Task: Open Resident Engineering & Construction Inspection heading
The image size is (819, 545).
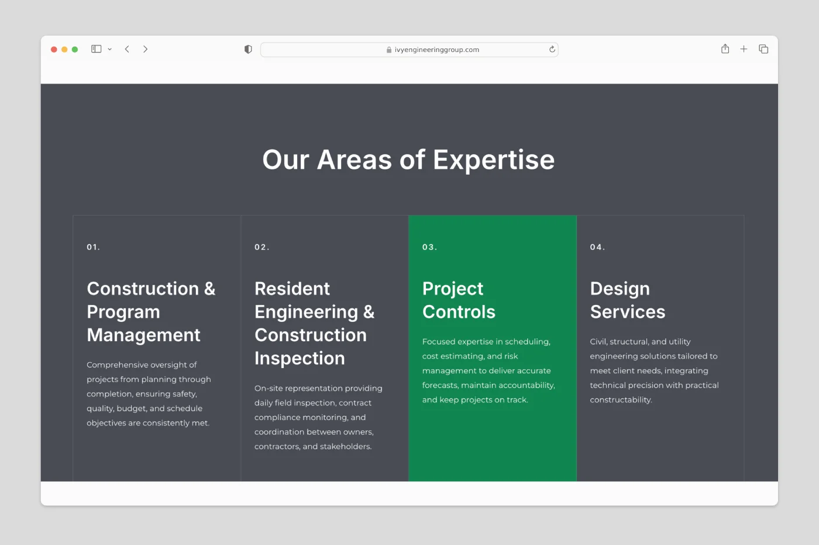Action: [x=314, y=323]
